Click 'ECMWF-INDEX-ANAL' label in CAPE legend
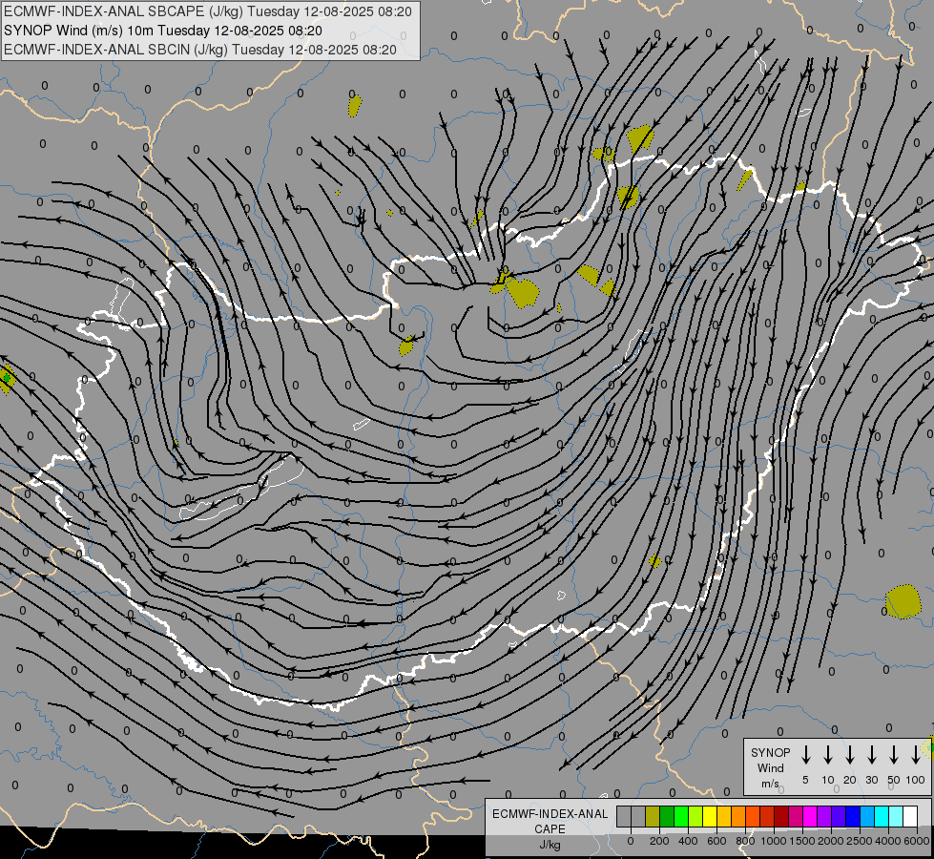934x859 pixels. (x=550, y=814)
